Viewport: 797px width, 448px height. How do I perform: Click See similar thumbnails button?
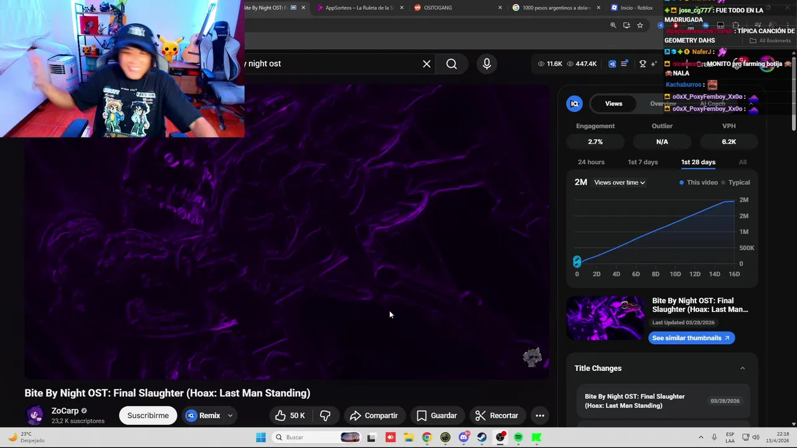click(x=691, y=338)
